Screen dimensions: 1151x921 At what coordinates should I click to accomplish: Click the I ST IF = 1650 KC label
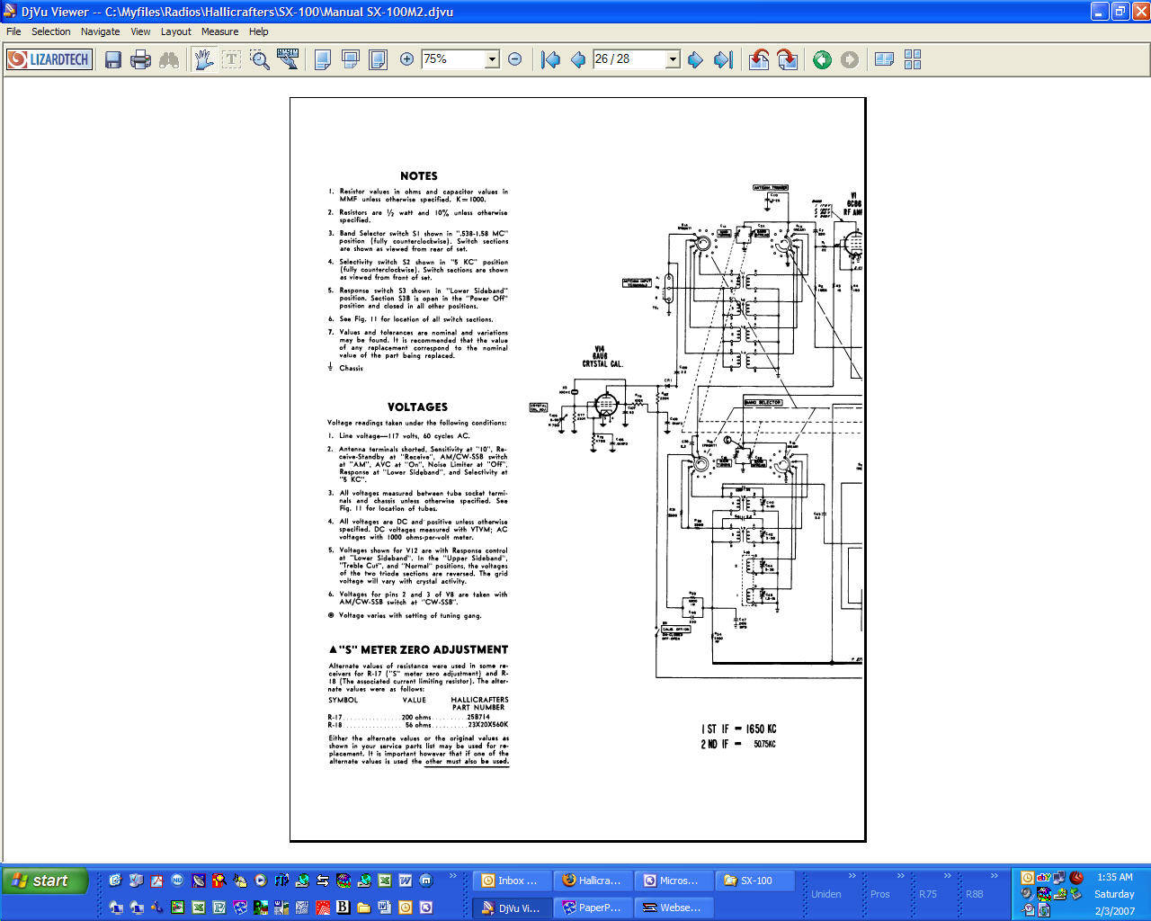[738, 729]
